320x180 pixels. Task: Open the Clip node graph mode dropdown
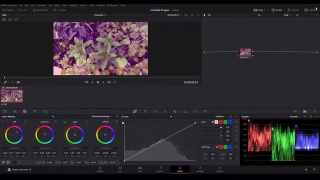pos(287,15)
